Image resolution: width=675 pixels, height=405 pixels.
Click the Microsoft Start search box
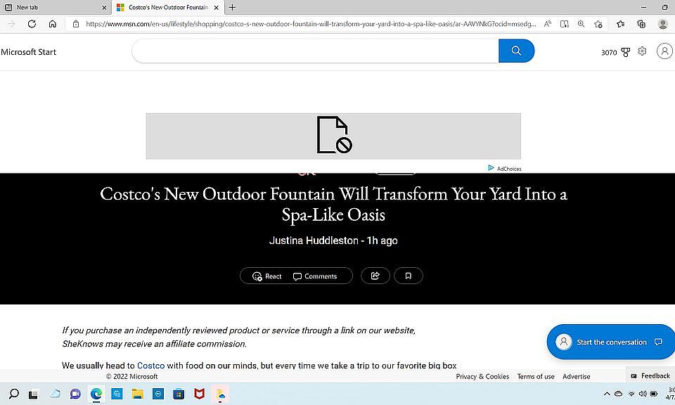[315, 51]
